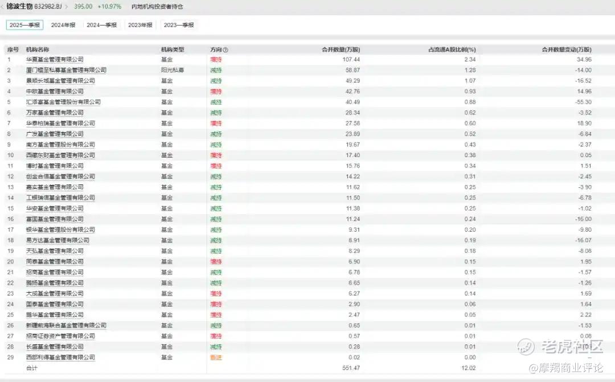Click 西藏东财基金管理有限公司 link
This screenshot has width=615, height=382.
[x=60, y=155]
